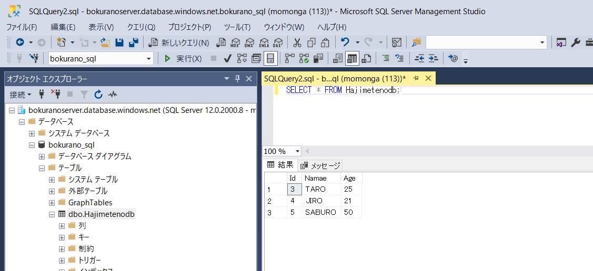Open the 編集(E) menu
The height and width of the screenshot is (271, 593).
tap(63, 27)
